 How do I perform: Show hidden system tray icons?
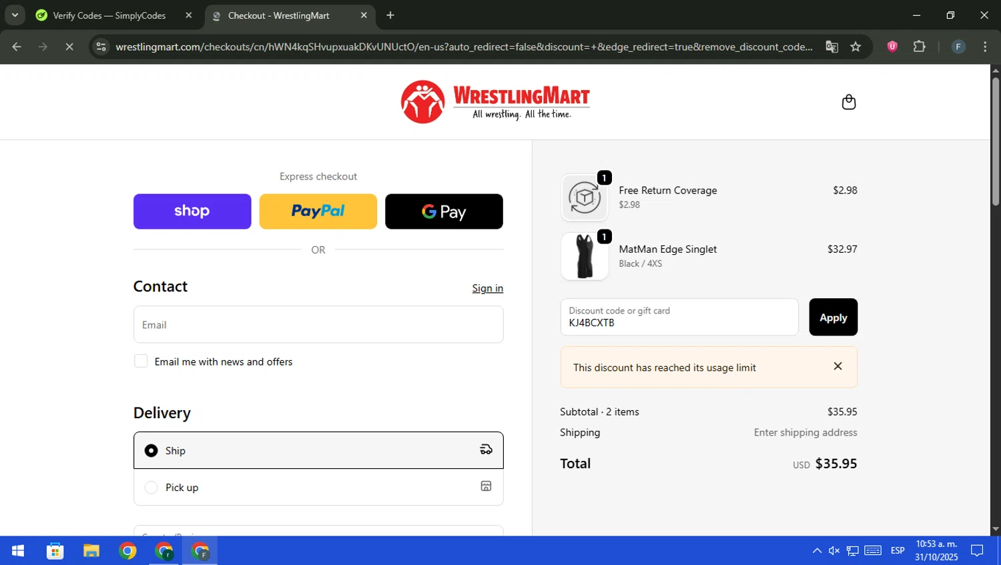tap(817, 551)
